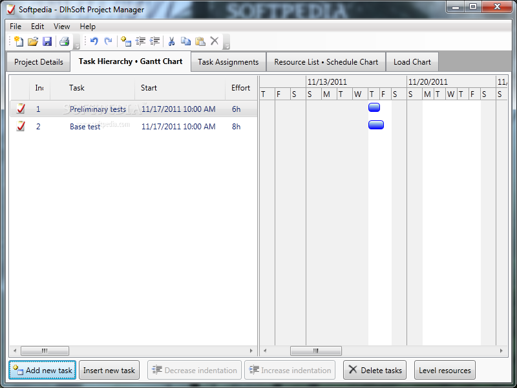This screenshot has height=388, width=517.
Task: Click the Add task toolbar icon
Action: (126, 41)
